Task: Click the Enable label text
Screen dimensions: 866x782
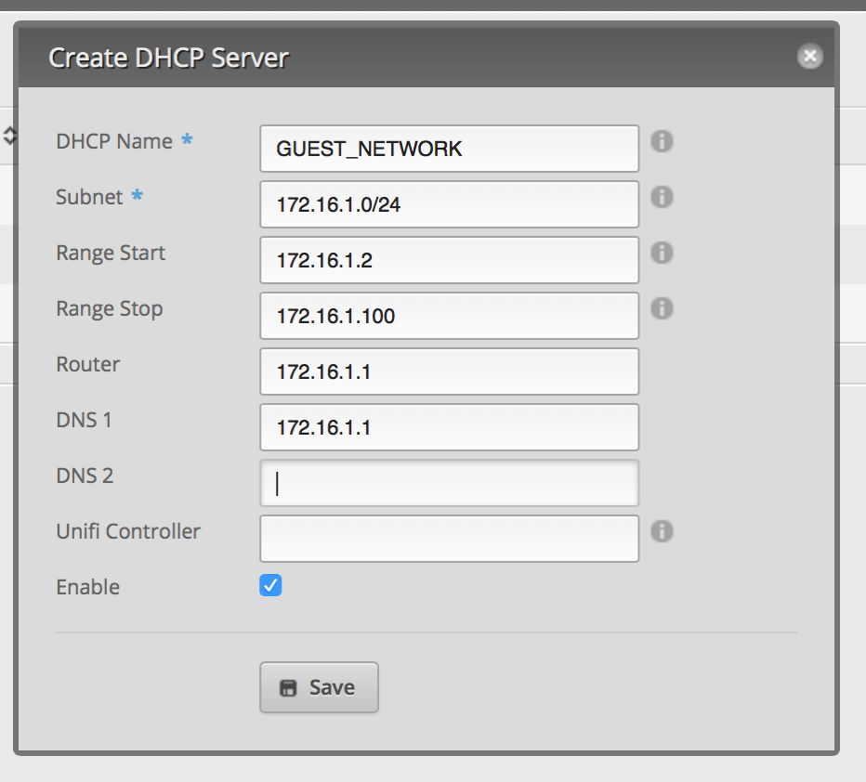Action: pos(88,587)
